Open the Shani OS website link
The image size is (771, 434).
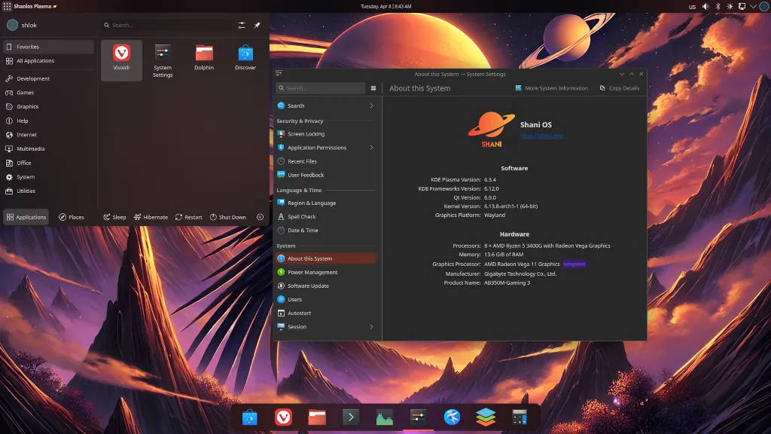(x=541, y=136)
